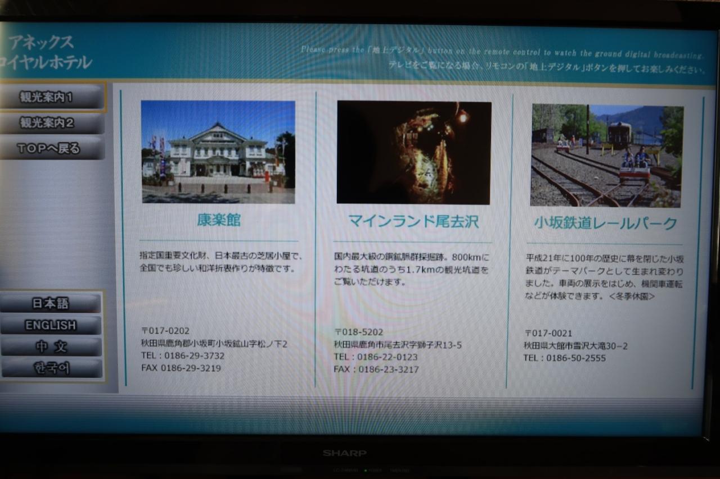Screen dimensions: 720x479
Task: Select the 康楽館 postal code 〒017-0202
Action: click(165, 331)
